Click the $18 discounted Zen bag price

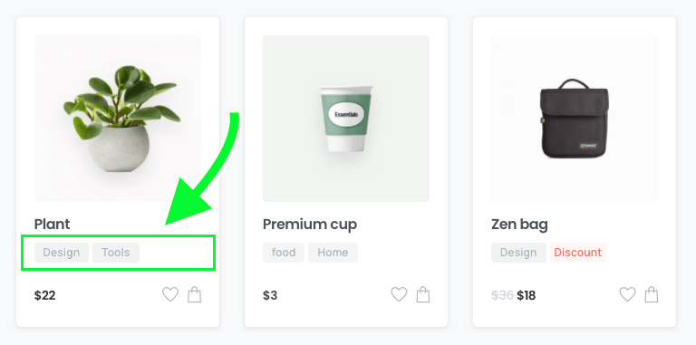[x=526, y=295]
